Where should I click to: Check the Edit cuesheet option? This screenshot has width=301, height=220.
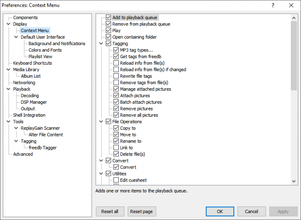116,180
